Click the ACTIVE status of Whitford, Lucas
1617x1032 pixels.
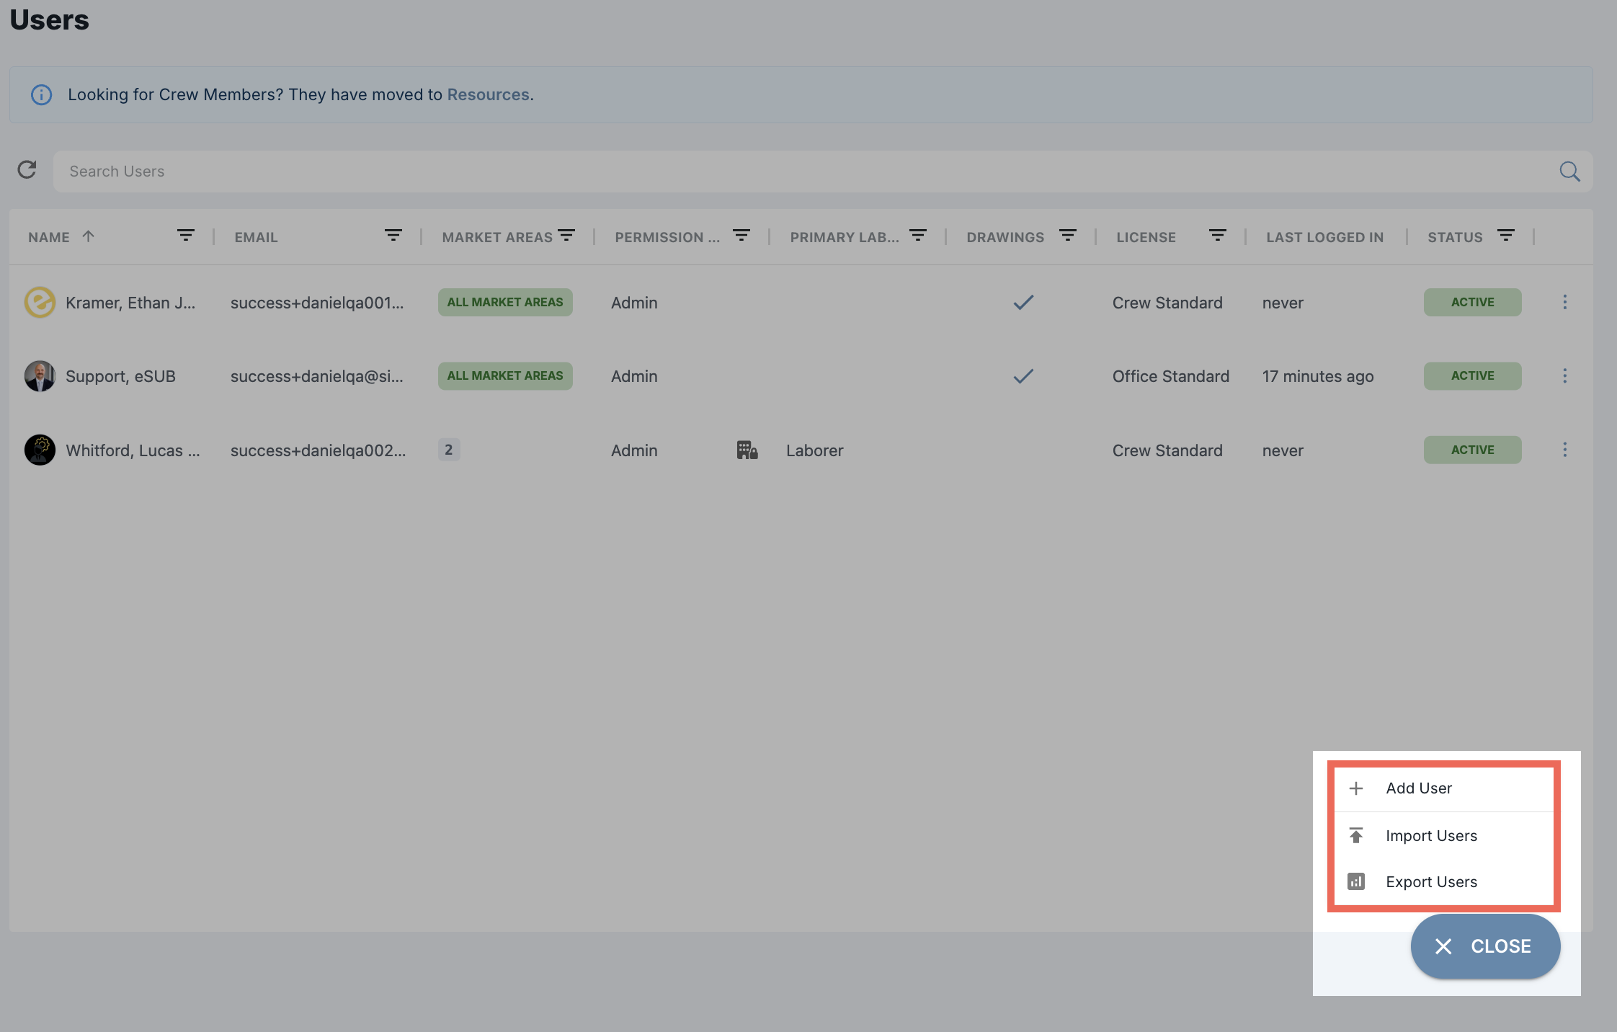point(1472,450)
